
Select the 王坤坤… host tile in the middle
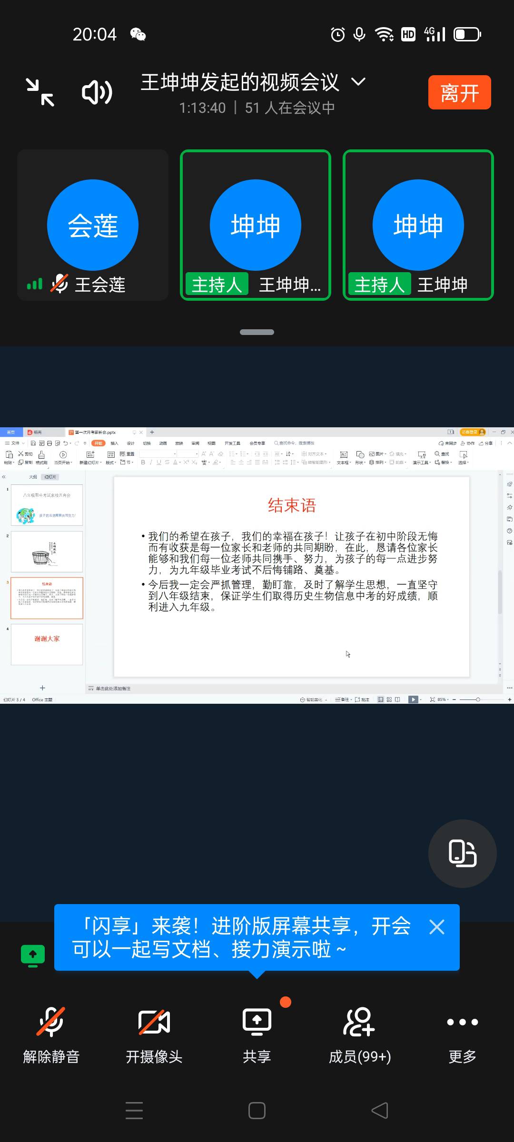(256, 225)
